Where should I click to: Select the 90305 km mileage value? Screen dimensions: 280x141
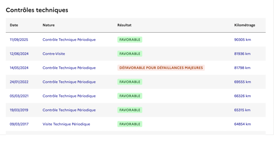tap(243, 40)
